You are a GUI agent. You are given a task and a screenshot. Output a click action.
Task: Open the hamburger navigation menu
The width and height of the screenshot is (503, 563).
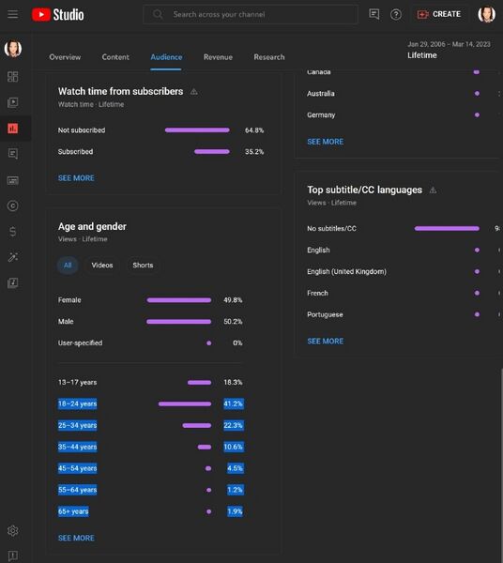click(12, 14)
